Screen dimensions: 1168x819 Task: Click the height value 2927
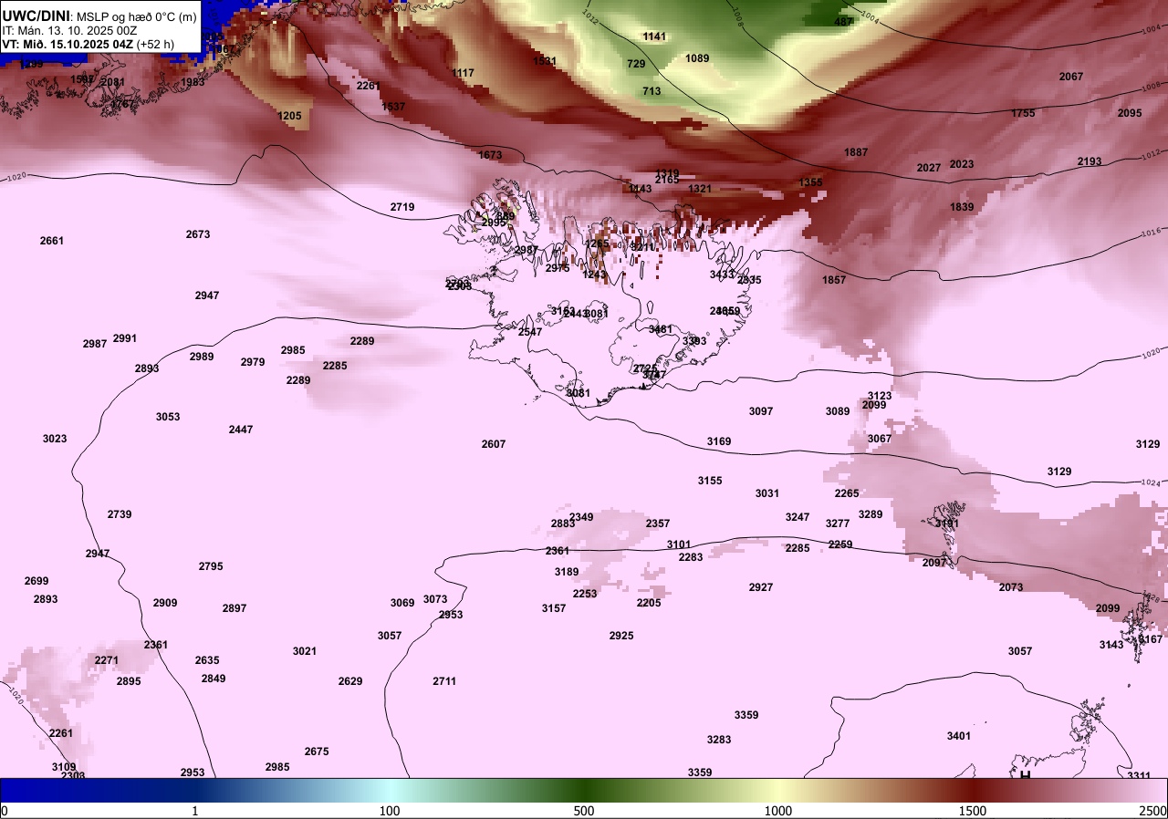(761, 587)
